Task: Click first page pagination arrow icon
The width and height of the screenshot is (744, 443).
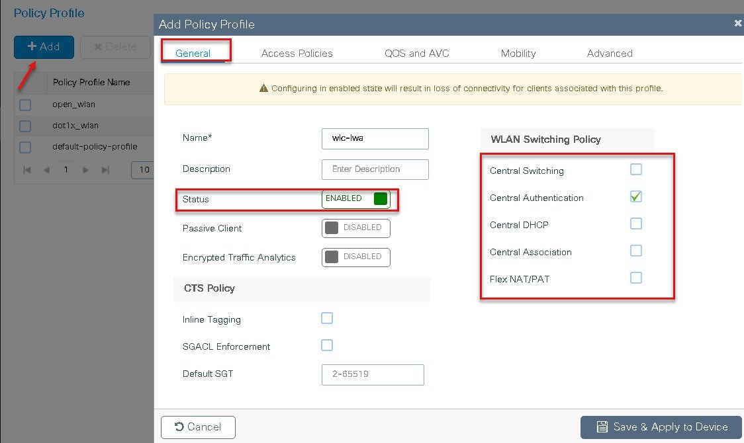Action: 27,170
